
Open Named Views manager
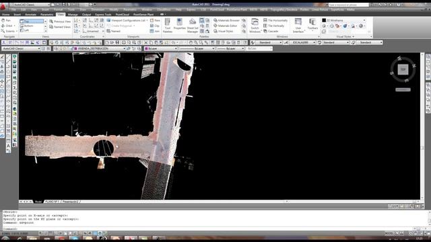60,27
